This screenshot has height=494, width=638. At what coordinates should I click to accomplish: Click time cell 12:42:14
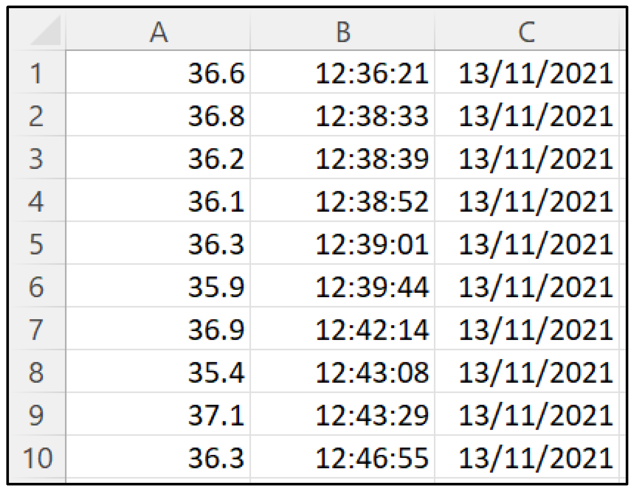click(372, 330)
